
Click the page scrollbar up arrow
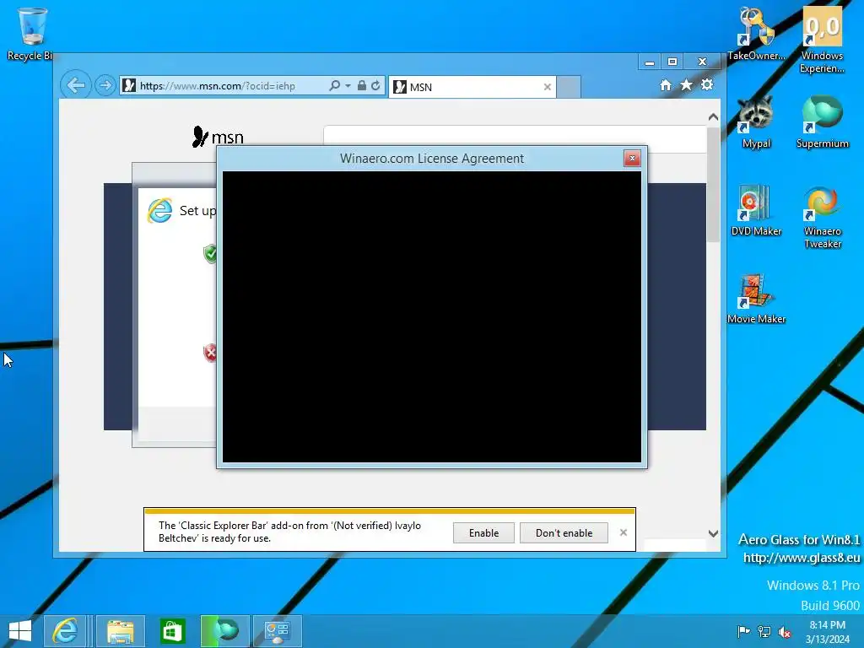(713, 116)
